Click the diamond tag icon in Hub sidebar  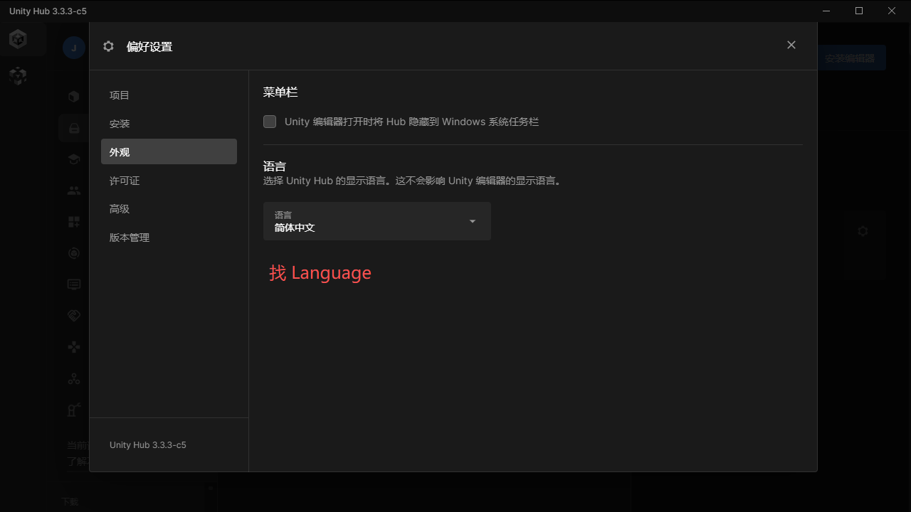73,316
